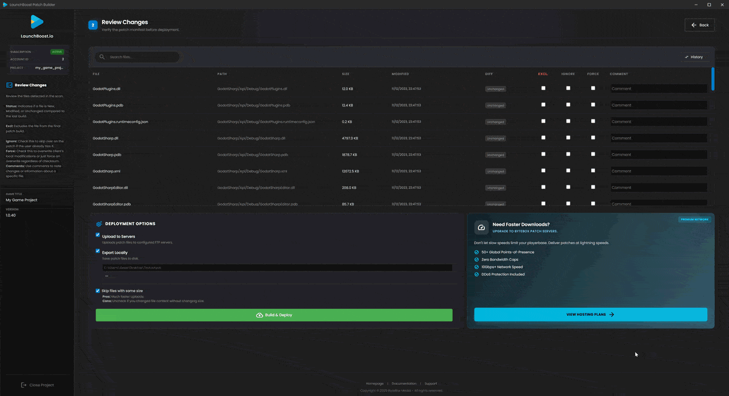Check Excl. box for GodotSharpEditor.dll

tap(543, 187)
